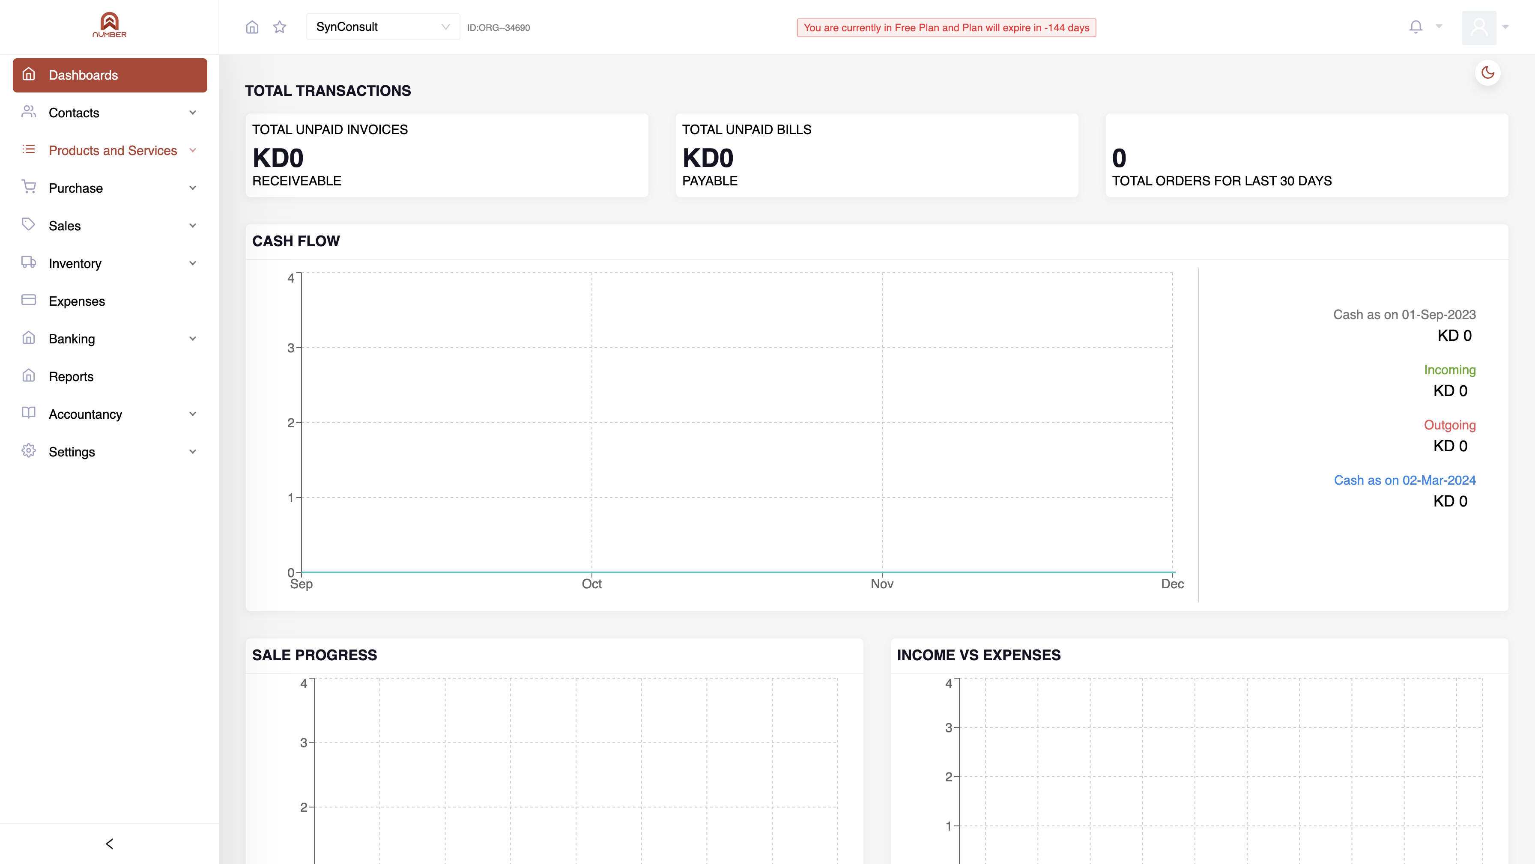Click the home icon in top bar

tap(252, 27)
